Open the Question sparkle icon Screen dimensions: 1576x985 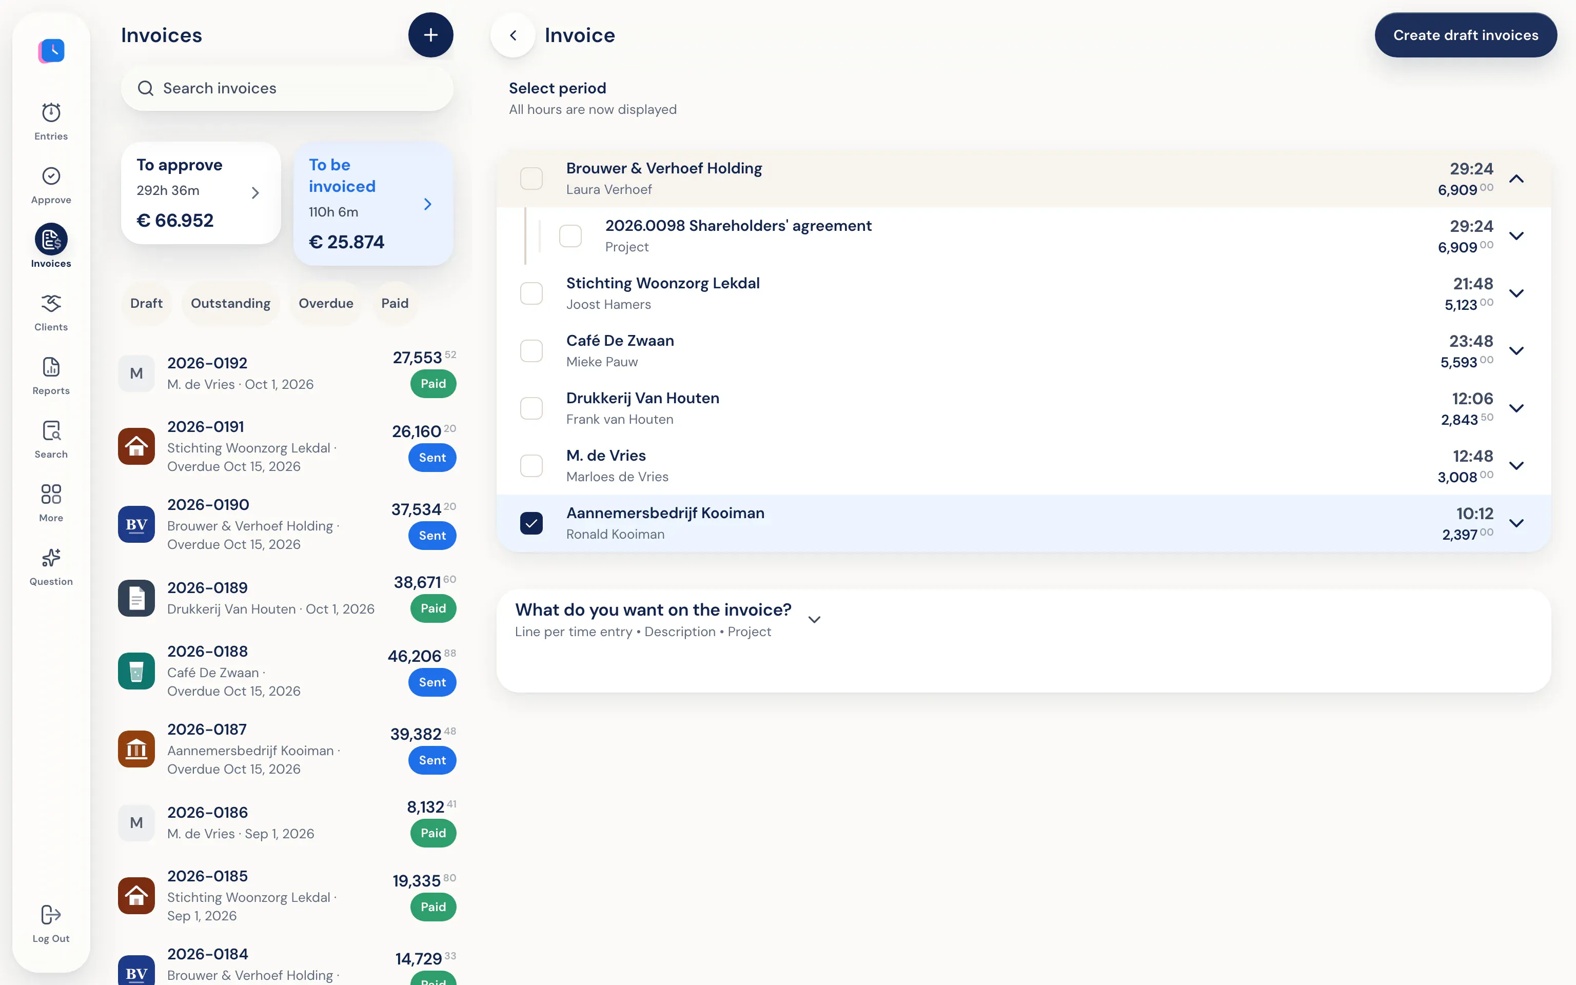pos(51,558)
